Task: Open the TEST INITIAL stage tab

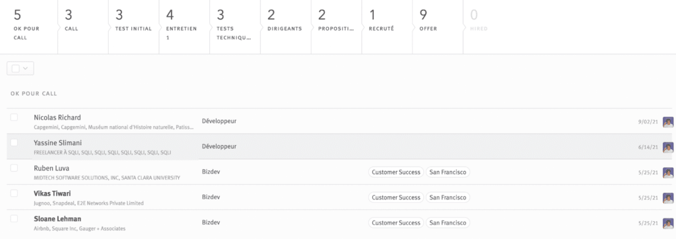Action: 133,27
